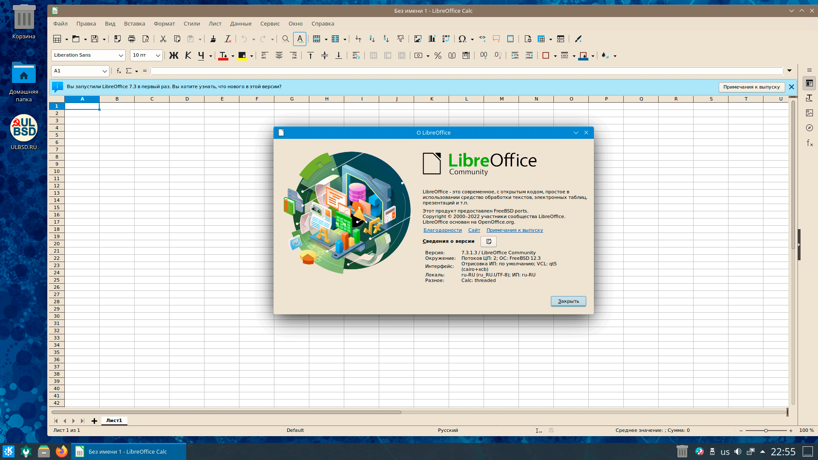Open the Liberation Sans font dropdown
Image resolution: width=818 pixels, height=460 pixels.
point(121,55)
